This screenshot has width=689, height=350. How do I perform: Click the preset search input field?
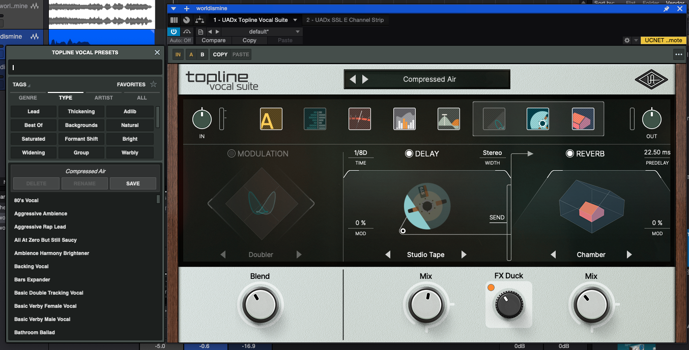85,67
